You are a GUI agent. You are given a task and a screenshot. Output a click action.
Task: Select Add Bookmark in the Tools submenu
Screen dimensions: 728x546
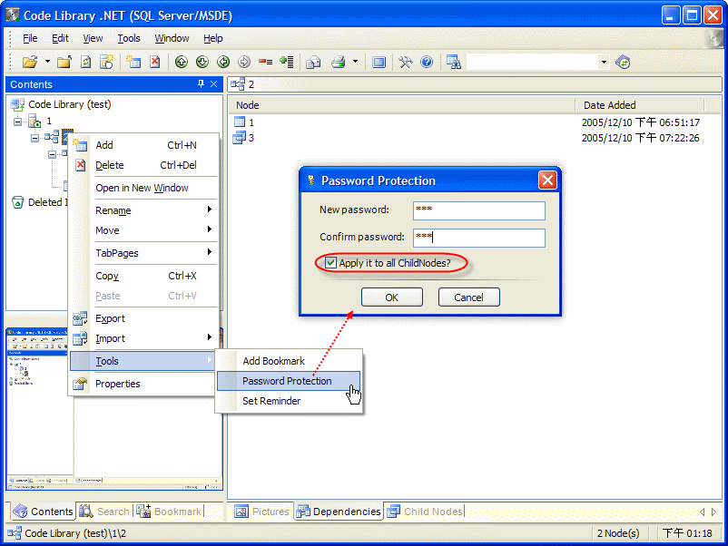pos(289,361)
